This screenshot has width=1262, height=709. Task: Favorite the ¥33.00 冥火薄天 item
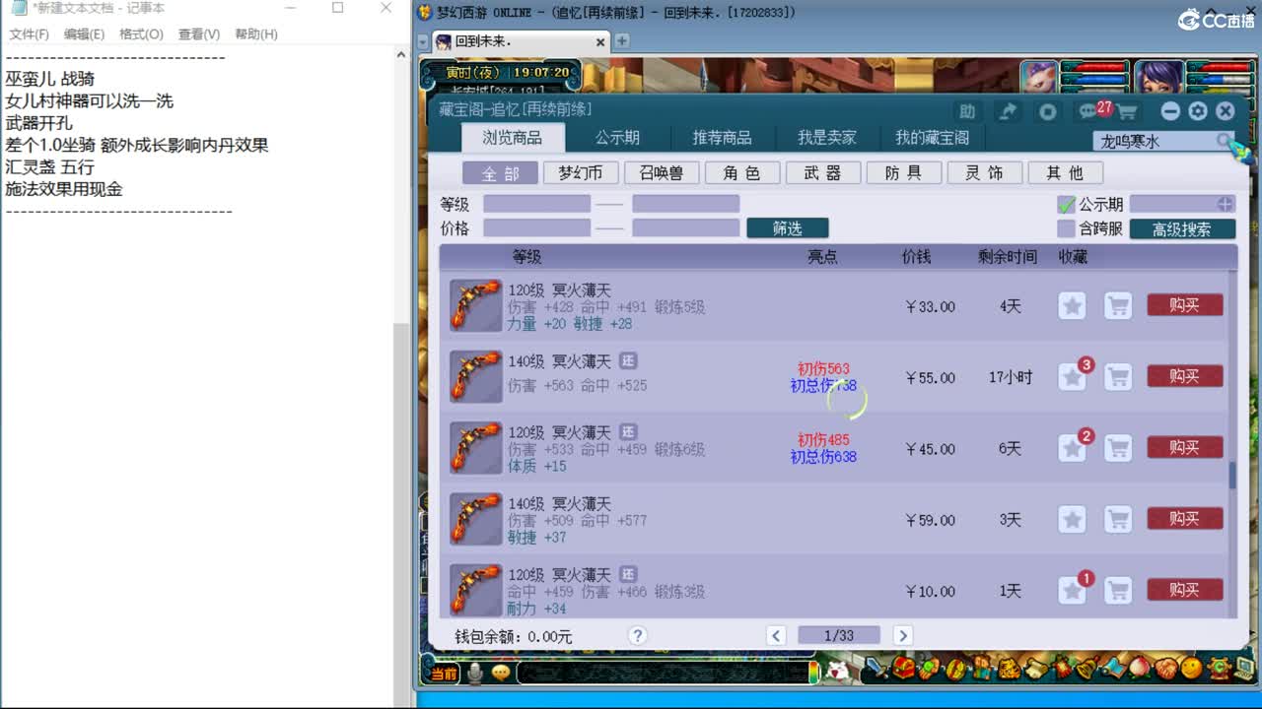(x=1072, y=306)
